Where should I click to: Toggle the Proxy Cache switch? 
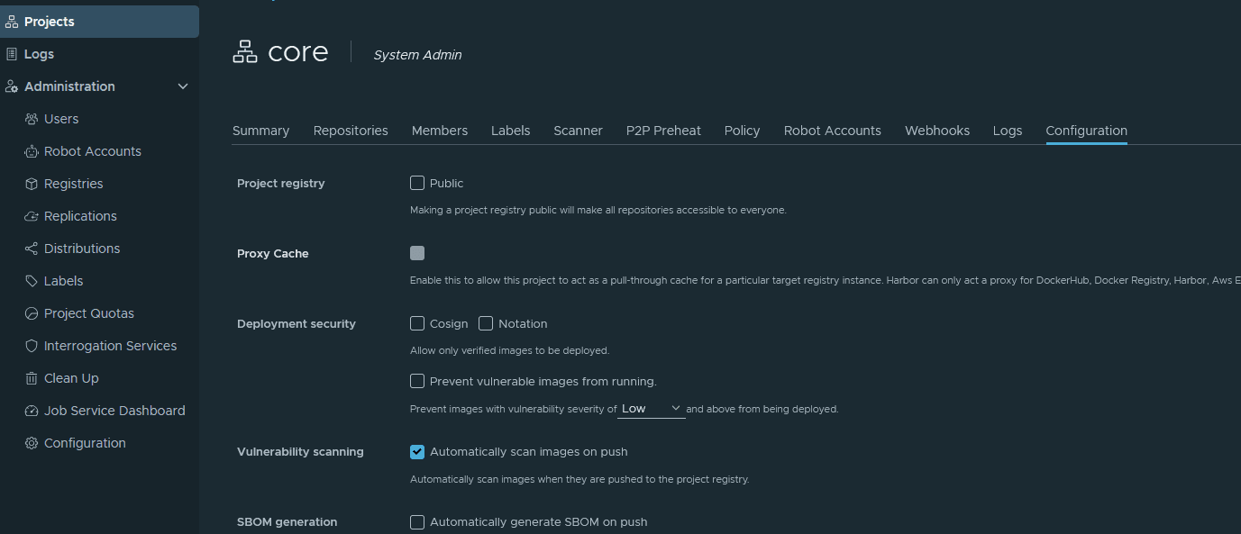[417, 253]
